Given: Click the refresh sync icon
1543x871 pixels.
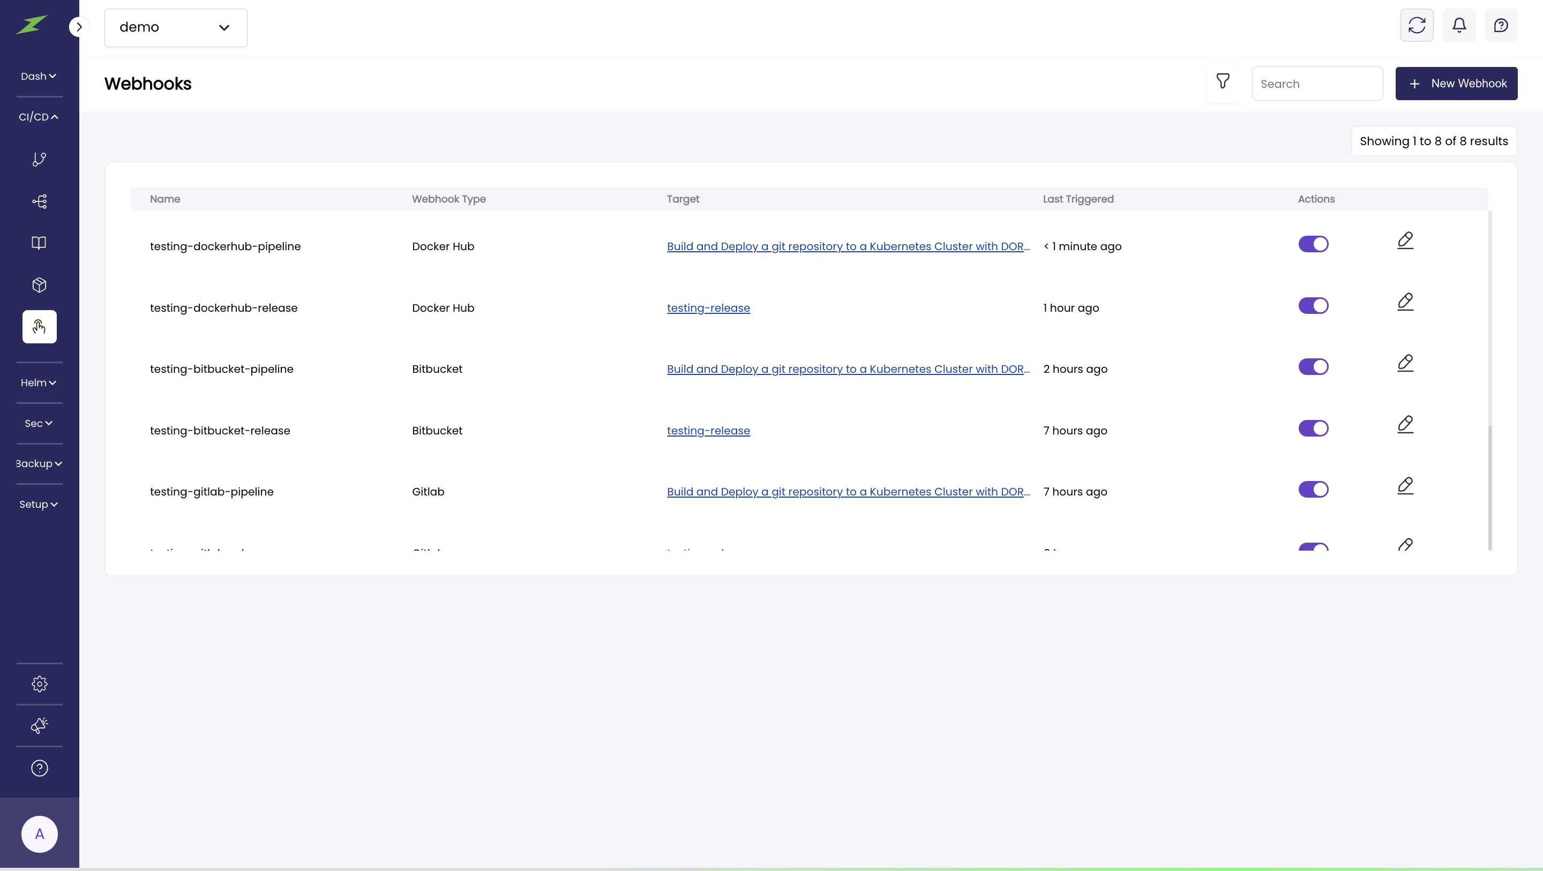Looking at the screenshot, I should [x=1417, y=25].
